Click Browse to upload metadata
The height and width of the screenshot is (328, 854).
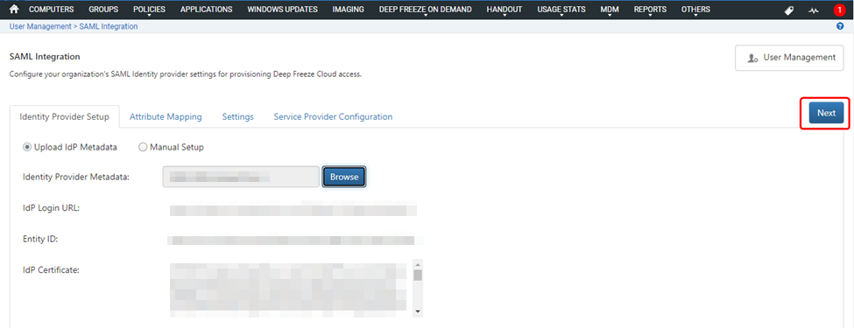point(344,177)
